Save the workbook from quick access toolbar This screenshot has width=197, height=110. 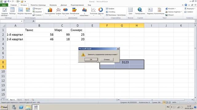tap(5, 2)
